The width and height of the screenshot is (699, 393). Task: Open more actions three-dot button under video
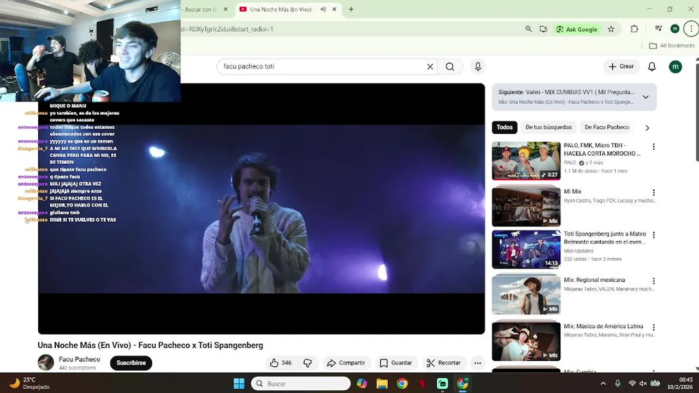click(x=478, y=363)
